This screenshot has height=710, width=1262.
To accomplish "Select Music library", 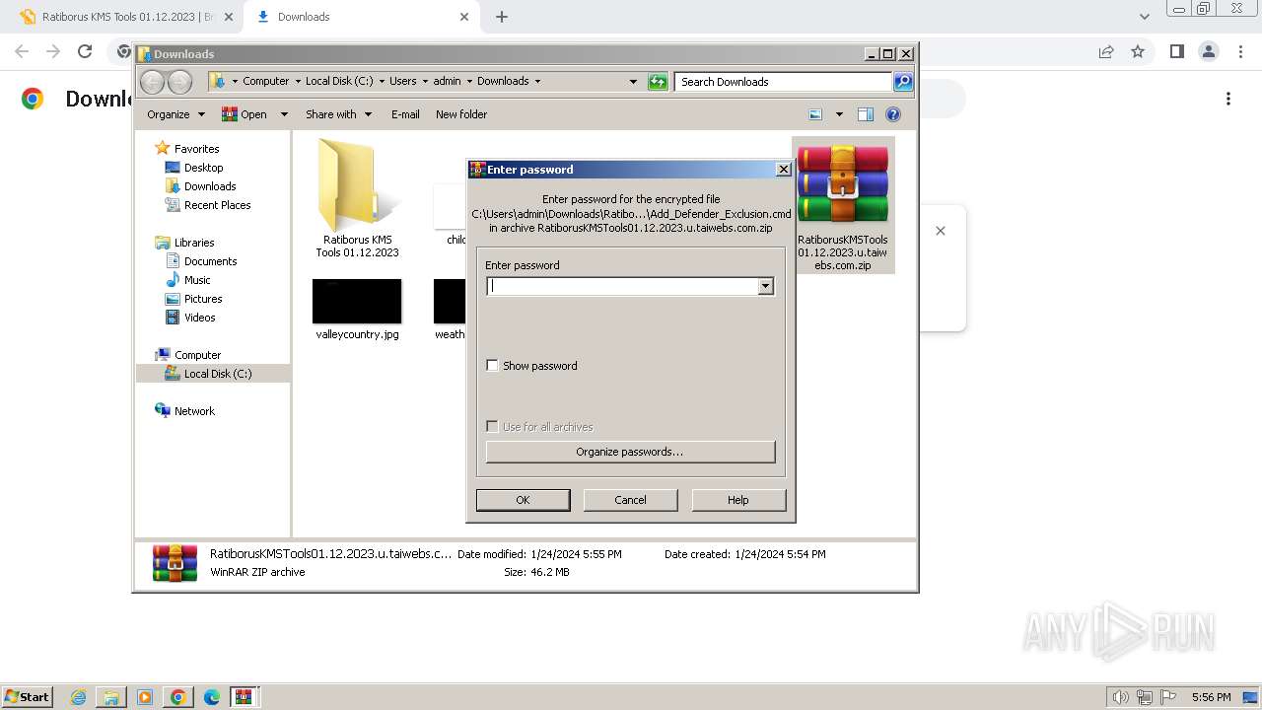I will (x=197, y=280).
